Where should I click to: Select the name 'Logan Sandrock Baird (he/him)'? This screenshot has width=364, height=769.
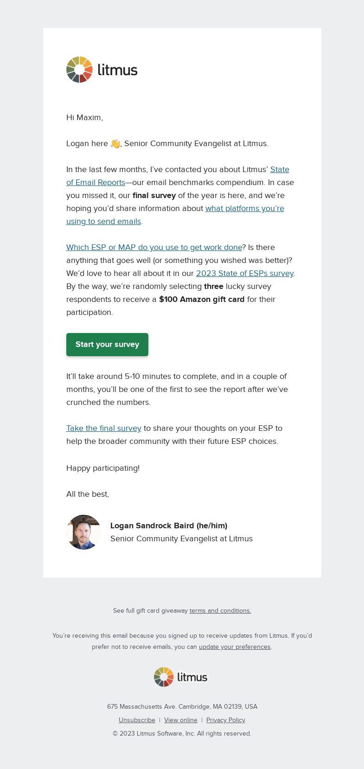[x=169, y=525]
